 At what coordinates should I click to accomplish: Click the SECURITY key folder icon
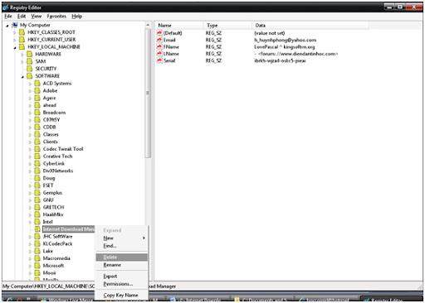30,69
